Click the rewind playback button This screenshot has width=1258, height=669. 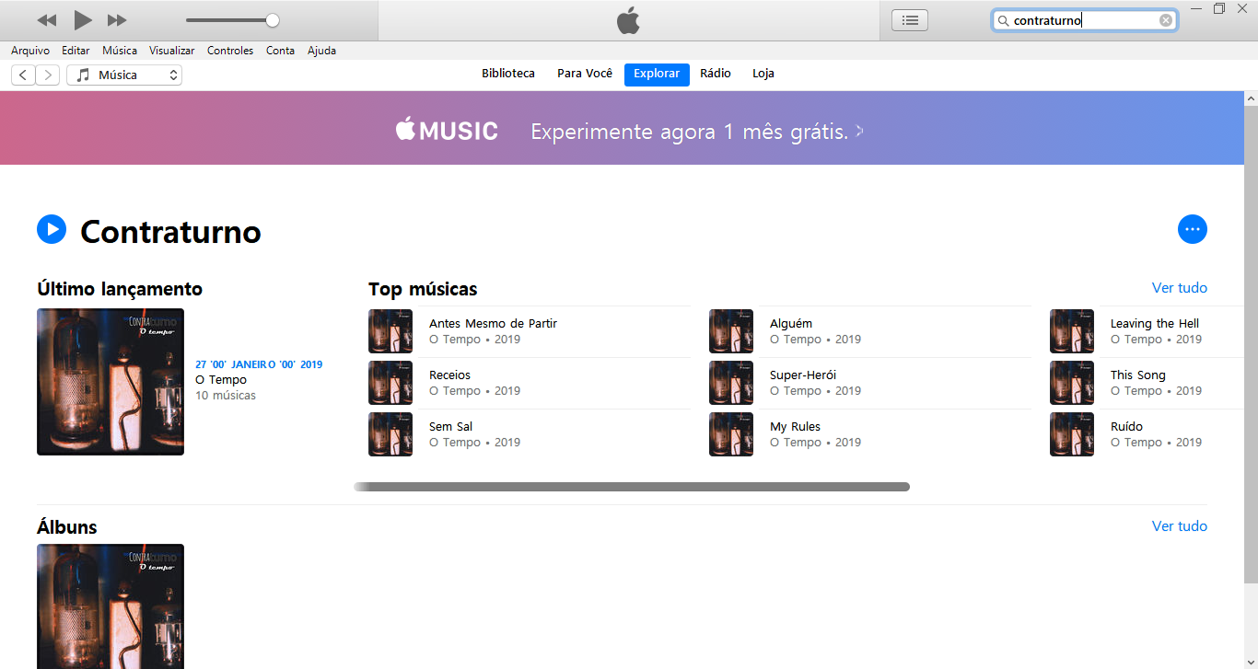(47, 20)
